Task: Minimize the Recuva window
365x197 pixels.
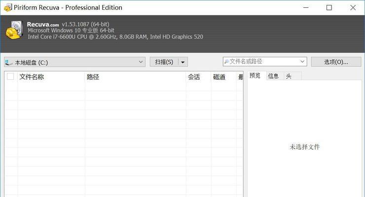Action: click(306, 8)
